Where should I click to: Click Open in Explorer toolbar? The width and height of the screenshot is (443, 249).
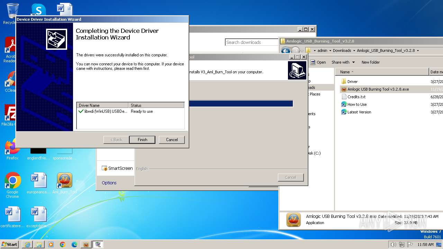(318, 62)
